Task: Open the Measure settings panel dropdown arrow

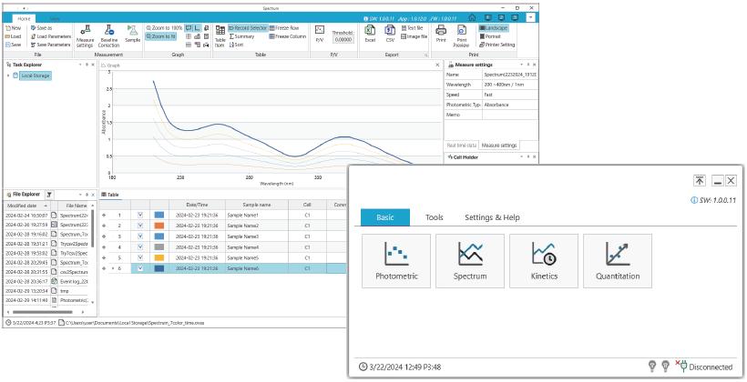Action: [522, 65]
